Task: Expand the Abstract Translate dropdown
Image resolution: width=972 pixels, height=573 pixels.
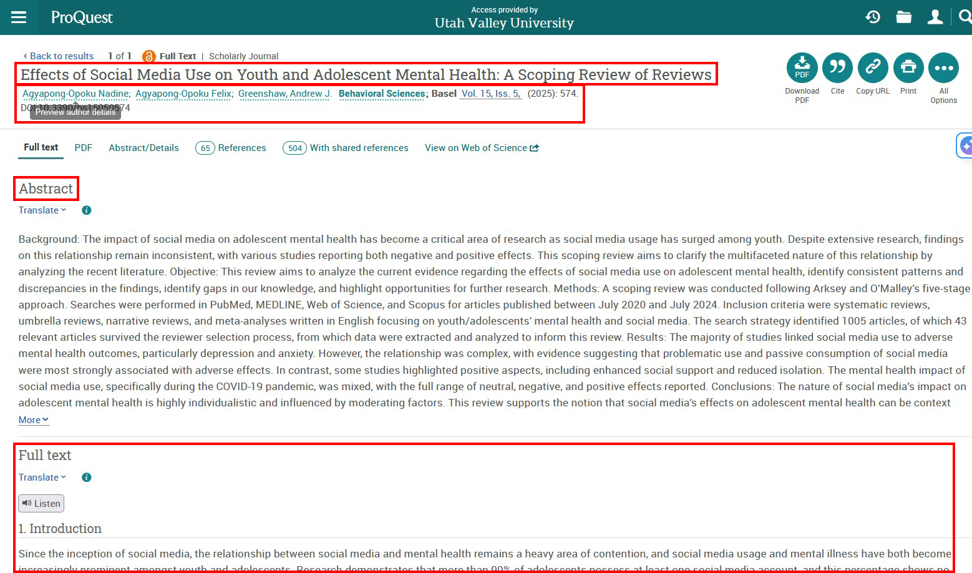Action: pyautogui.click(x=42, y=210)
